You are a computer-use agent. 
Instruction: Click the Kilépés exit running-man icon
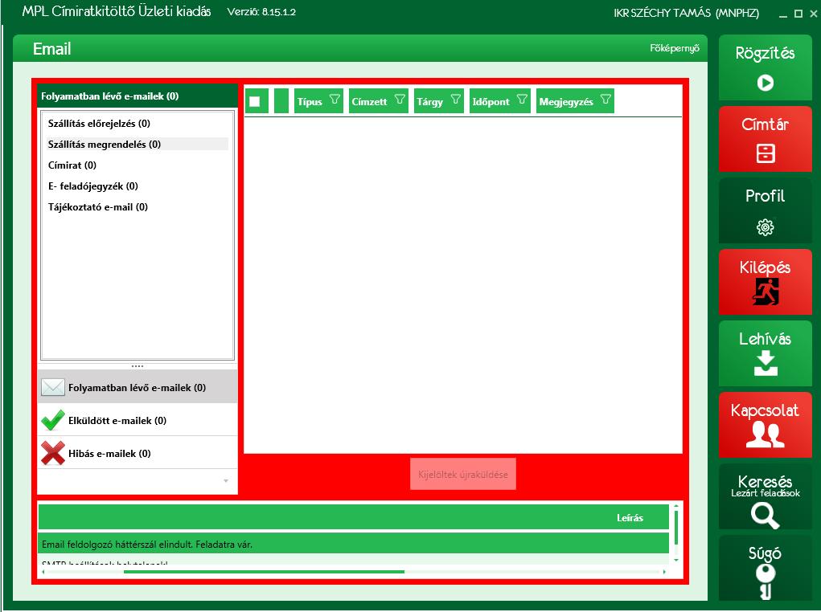click(766, 292)
